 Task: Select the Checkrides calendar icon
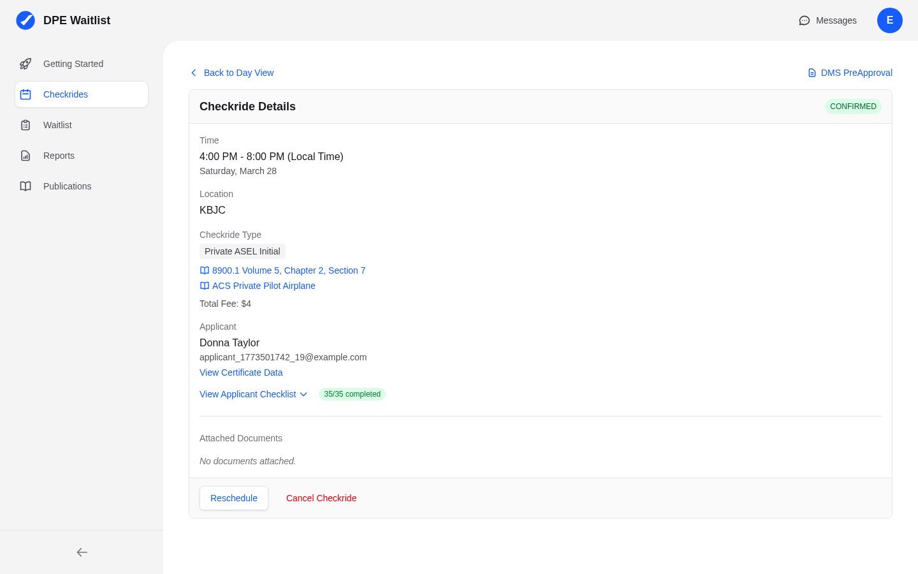25,94
